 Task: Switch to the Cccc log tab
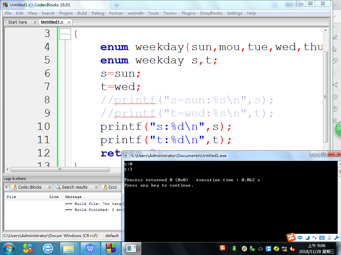click(113, 187)
